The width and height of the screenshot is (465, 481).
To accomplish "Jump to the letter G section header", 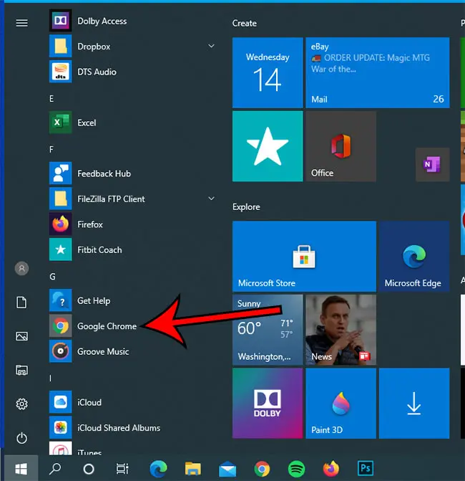I will (x=52, y=276).
